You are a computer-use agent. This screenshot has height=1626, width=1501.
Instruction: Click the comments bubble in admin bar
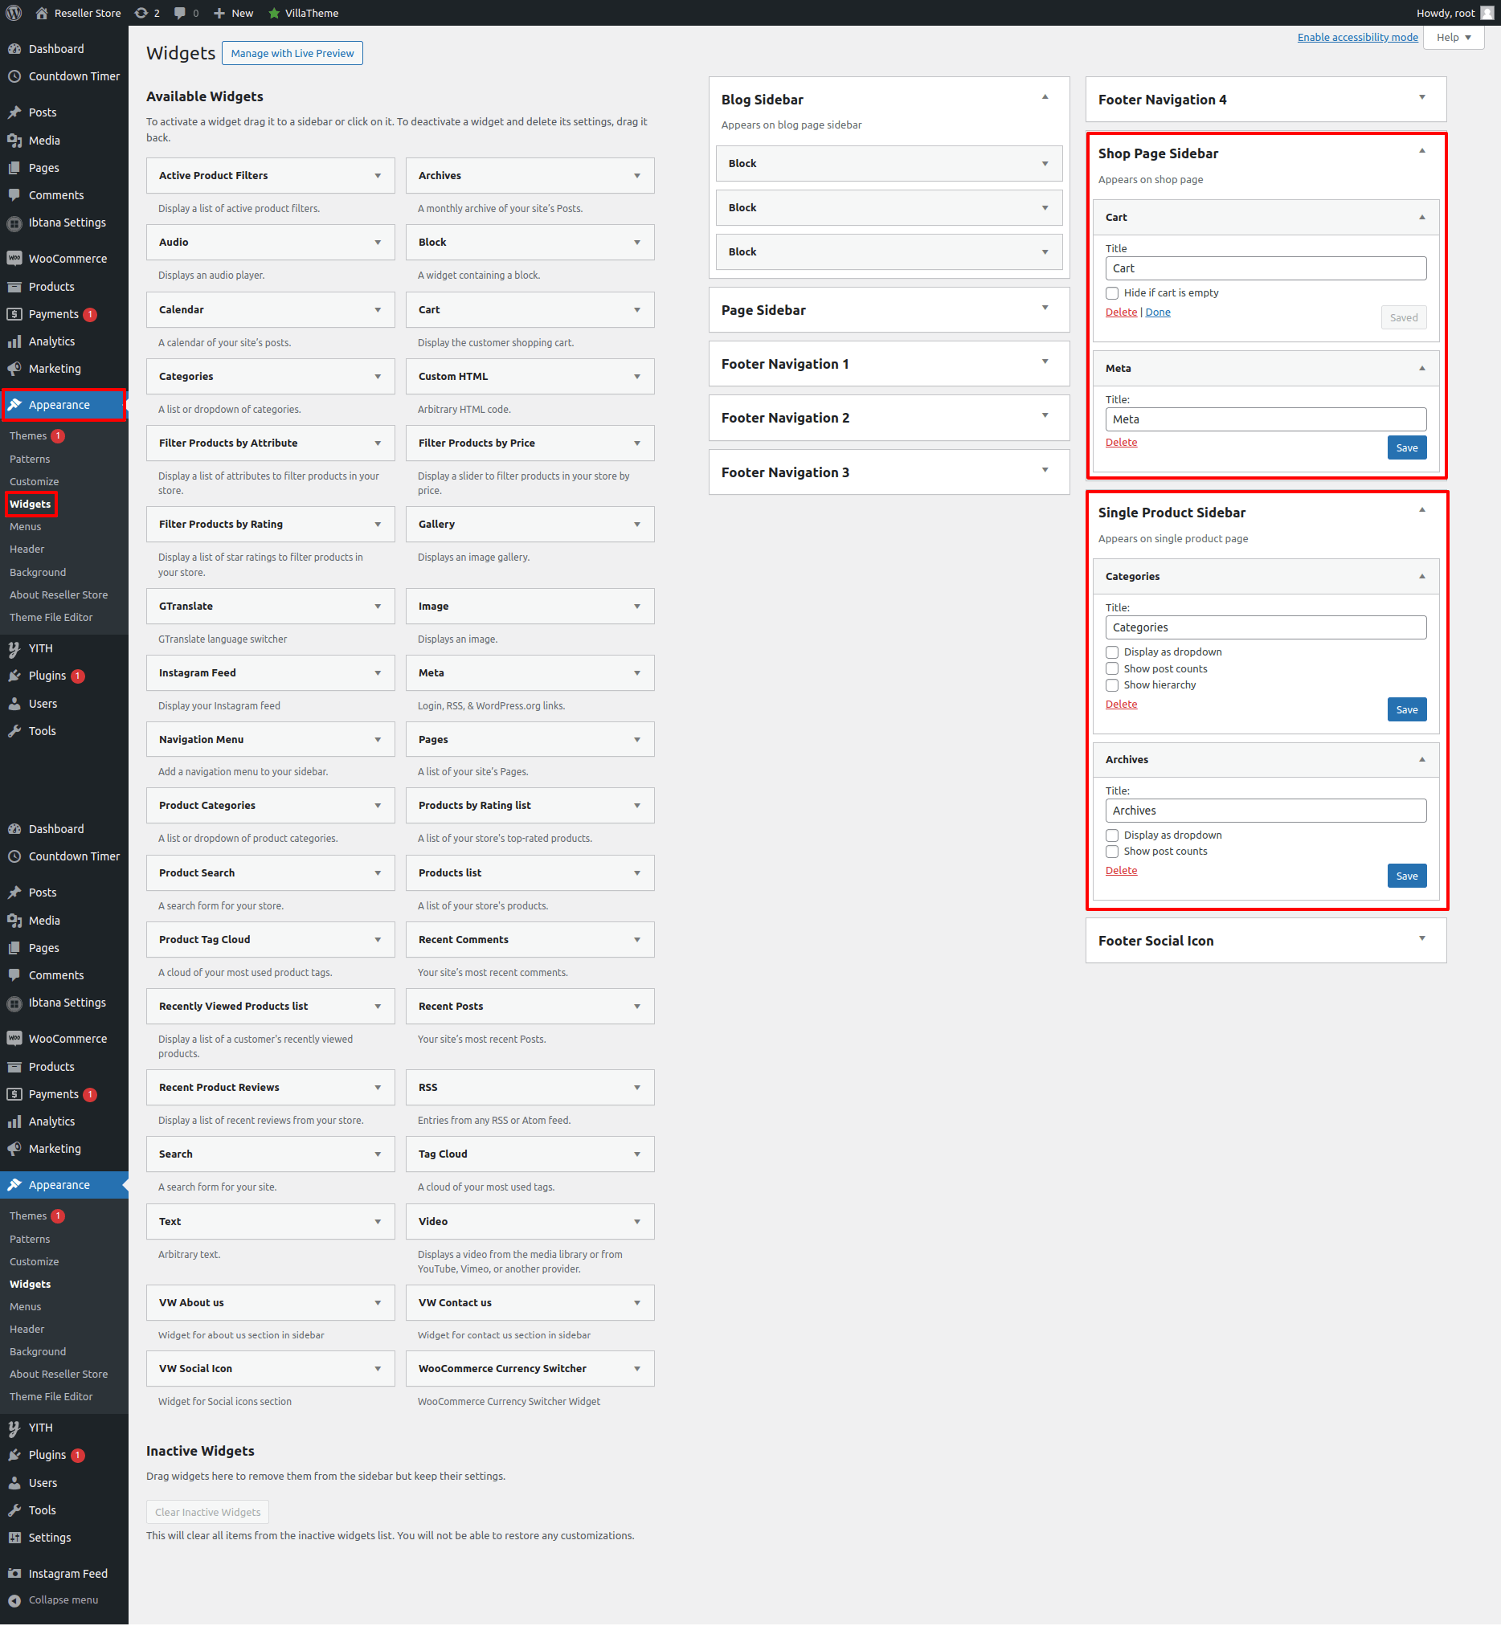coord(180,13)
